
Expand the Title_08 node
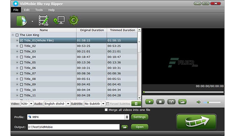[17, 79]
